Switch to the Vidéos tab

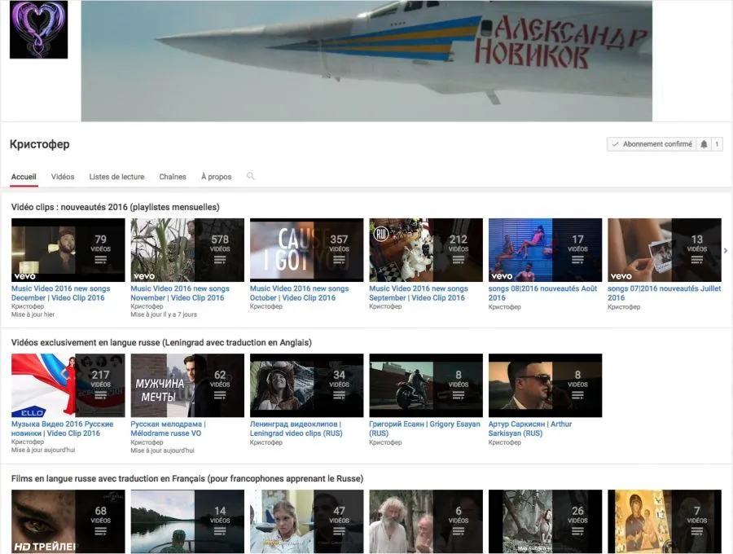(x=63, y=177)
